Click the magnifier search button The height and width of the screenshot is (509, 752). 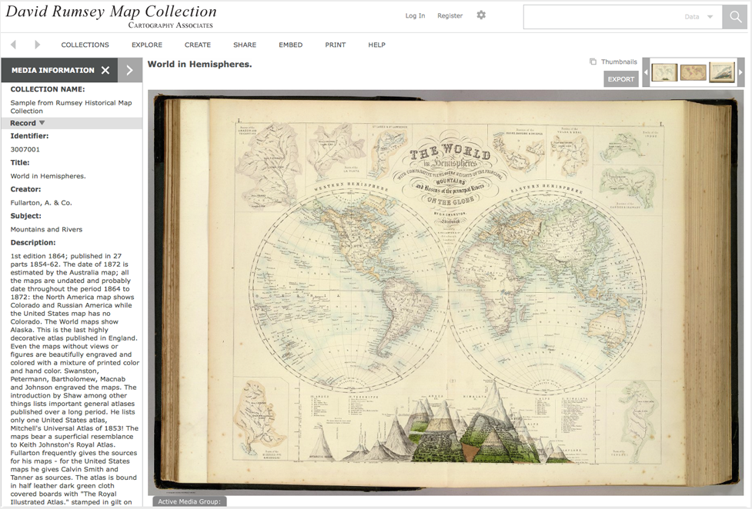click(x=735, y=17)
